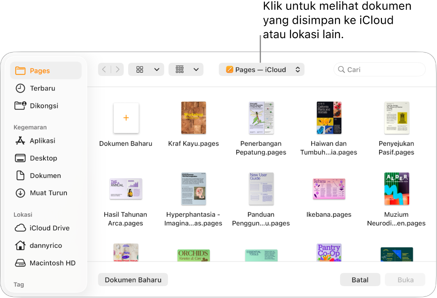Image resolution: width=437 pixels, height=298 pixels.
Task: Select Penyejukan Pasif.pages thumbnail
Action: (397, 118)
